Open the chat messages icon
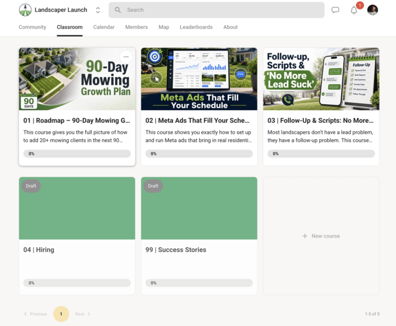 point(335,10)
